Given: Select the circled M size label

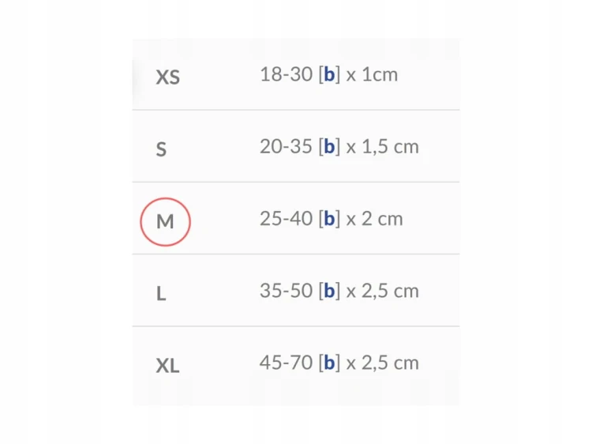Looking at the screenshot, I should pyautogui.click(x=165, y=222).
